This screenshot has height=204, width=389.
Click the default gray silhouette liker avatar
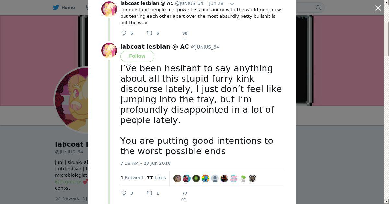pos(215,178)
